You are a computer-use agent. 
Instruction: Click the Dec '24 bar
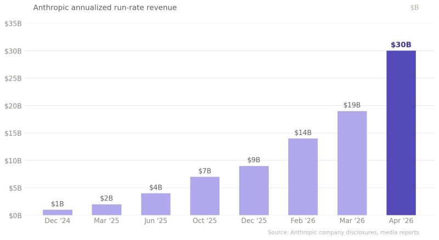tap(58, 212)
